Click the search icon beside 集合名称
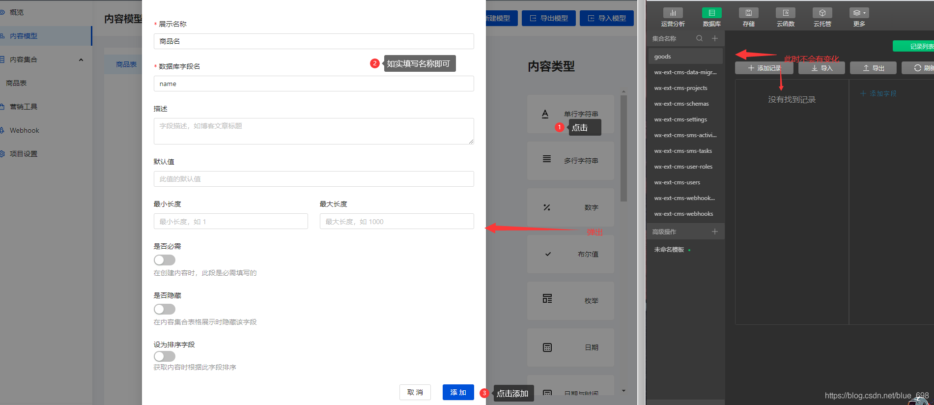This screenshot has width=934, height=405. 699,38
